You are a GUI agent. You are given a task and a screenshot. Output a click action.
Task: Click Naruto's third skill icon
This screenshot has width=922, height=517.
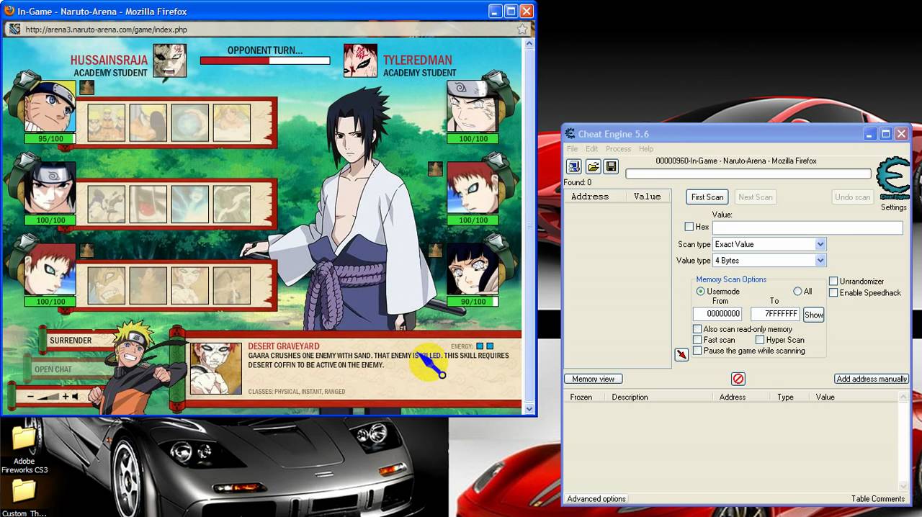click(x=190, y=122)
